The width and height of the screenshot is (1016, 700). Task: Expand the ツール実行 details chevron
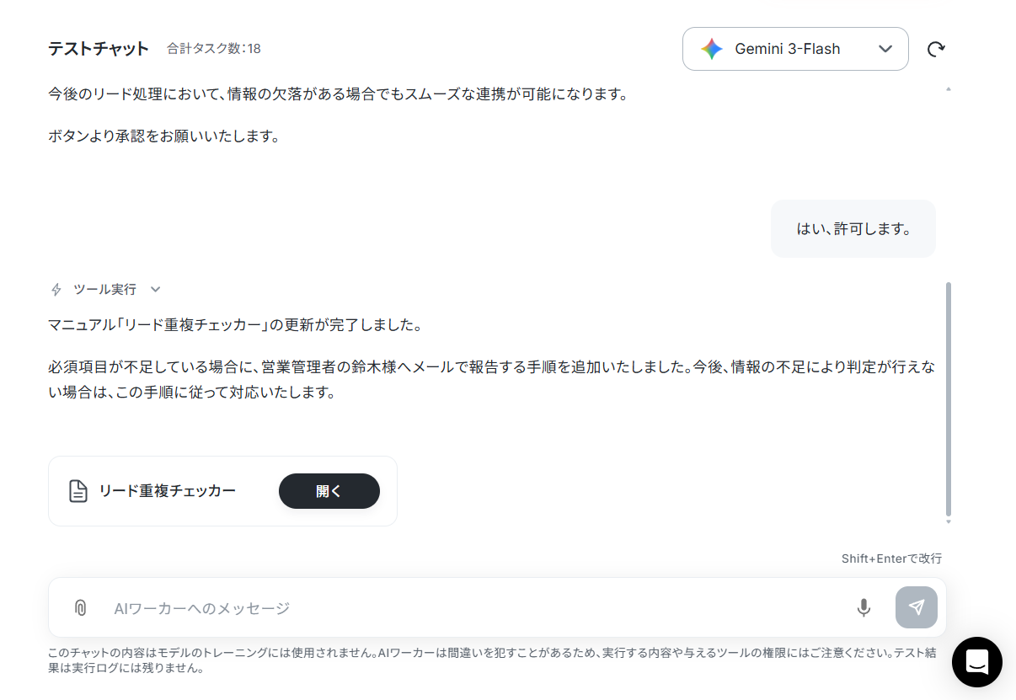pos(155,290)
